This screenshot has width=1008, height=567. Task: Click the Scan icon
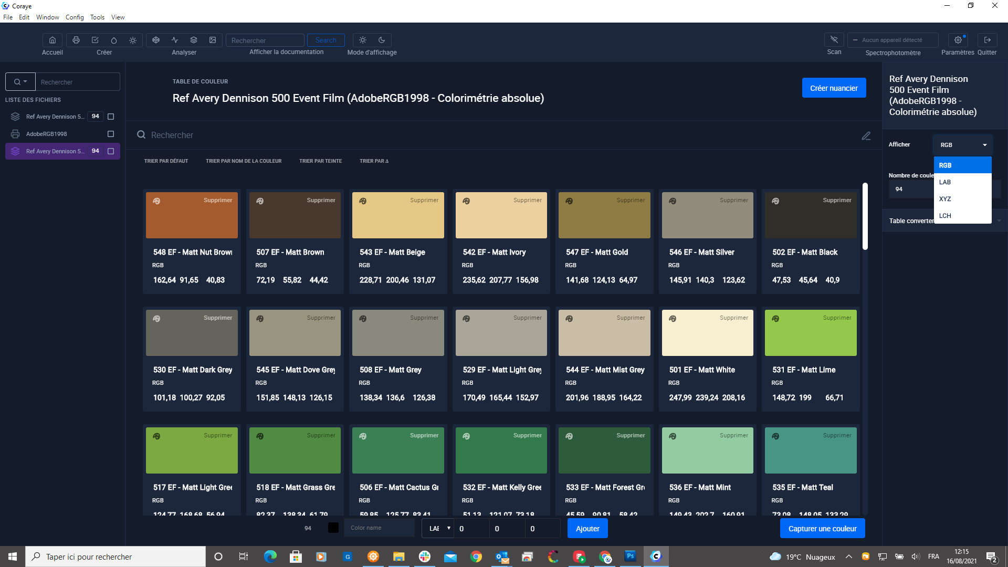coord(834,40)
